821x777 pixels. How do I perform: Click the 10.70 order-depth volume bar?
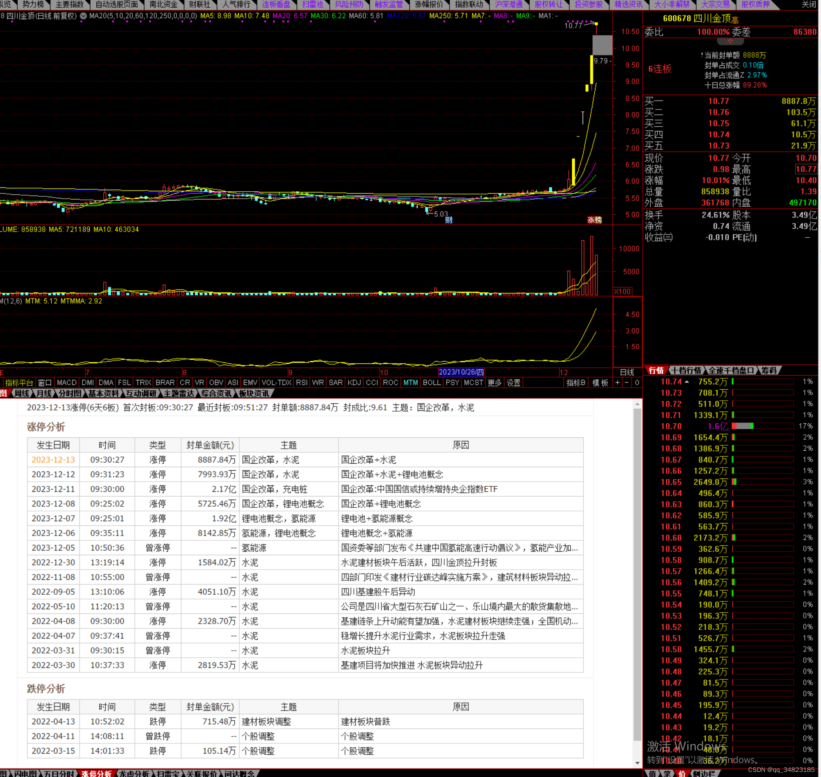click(743, 426)
